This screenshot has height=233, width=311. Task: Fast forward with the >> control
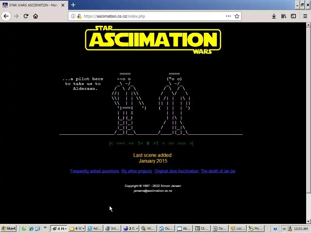171,143
